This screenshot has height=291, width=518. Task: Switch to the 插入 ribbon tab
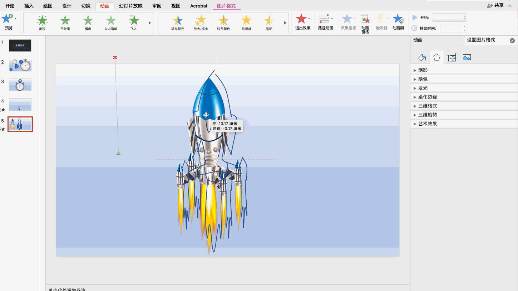click(29, 6)
